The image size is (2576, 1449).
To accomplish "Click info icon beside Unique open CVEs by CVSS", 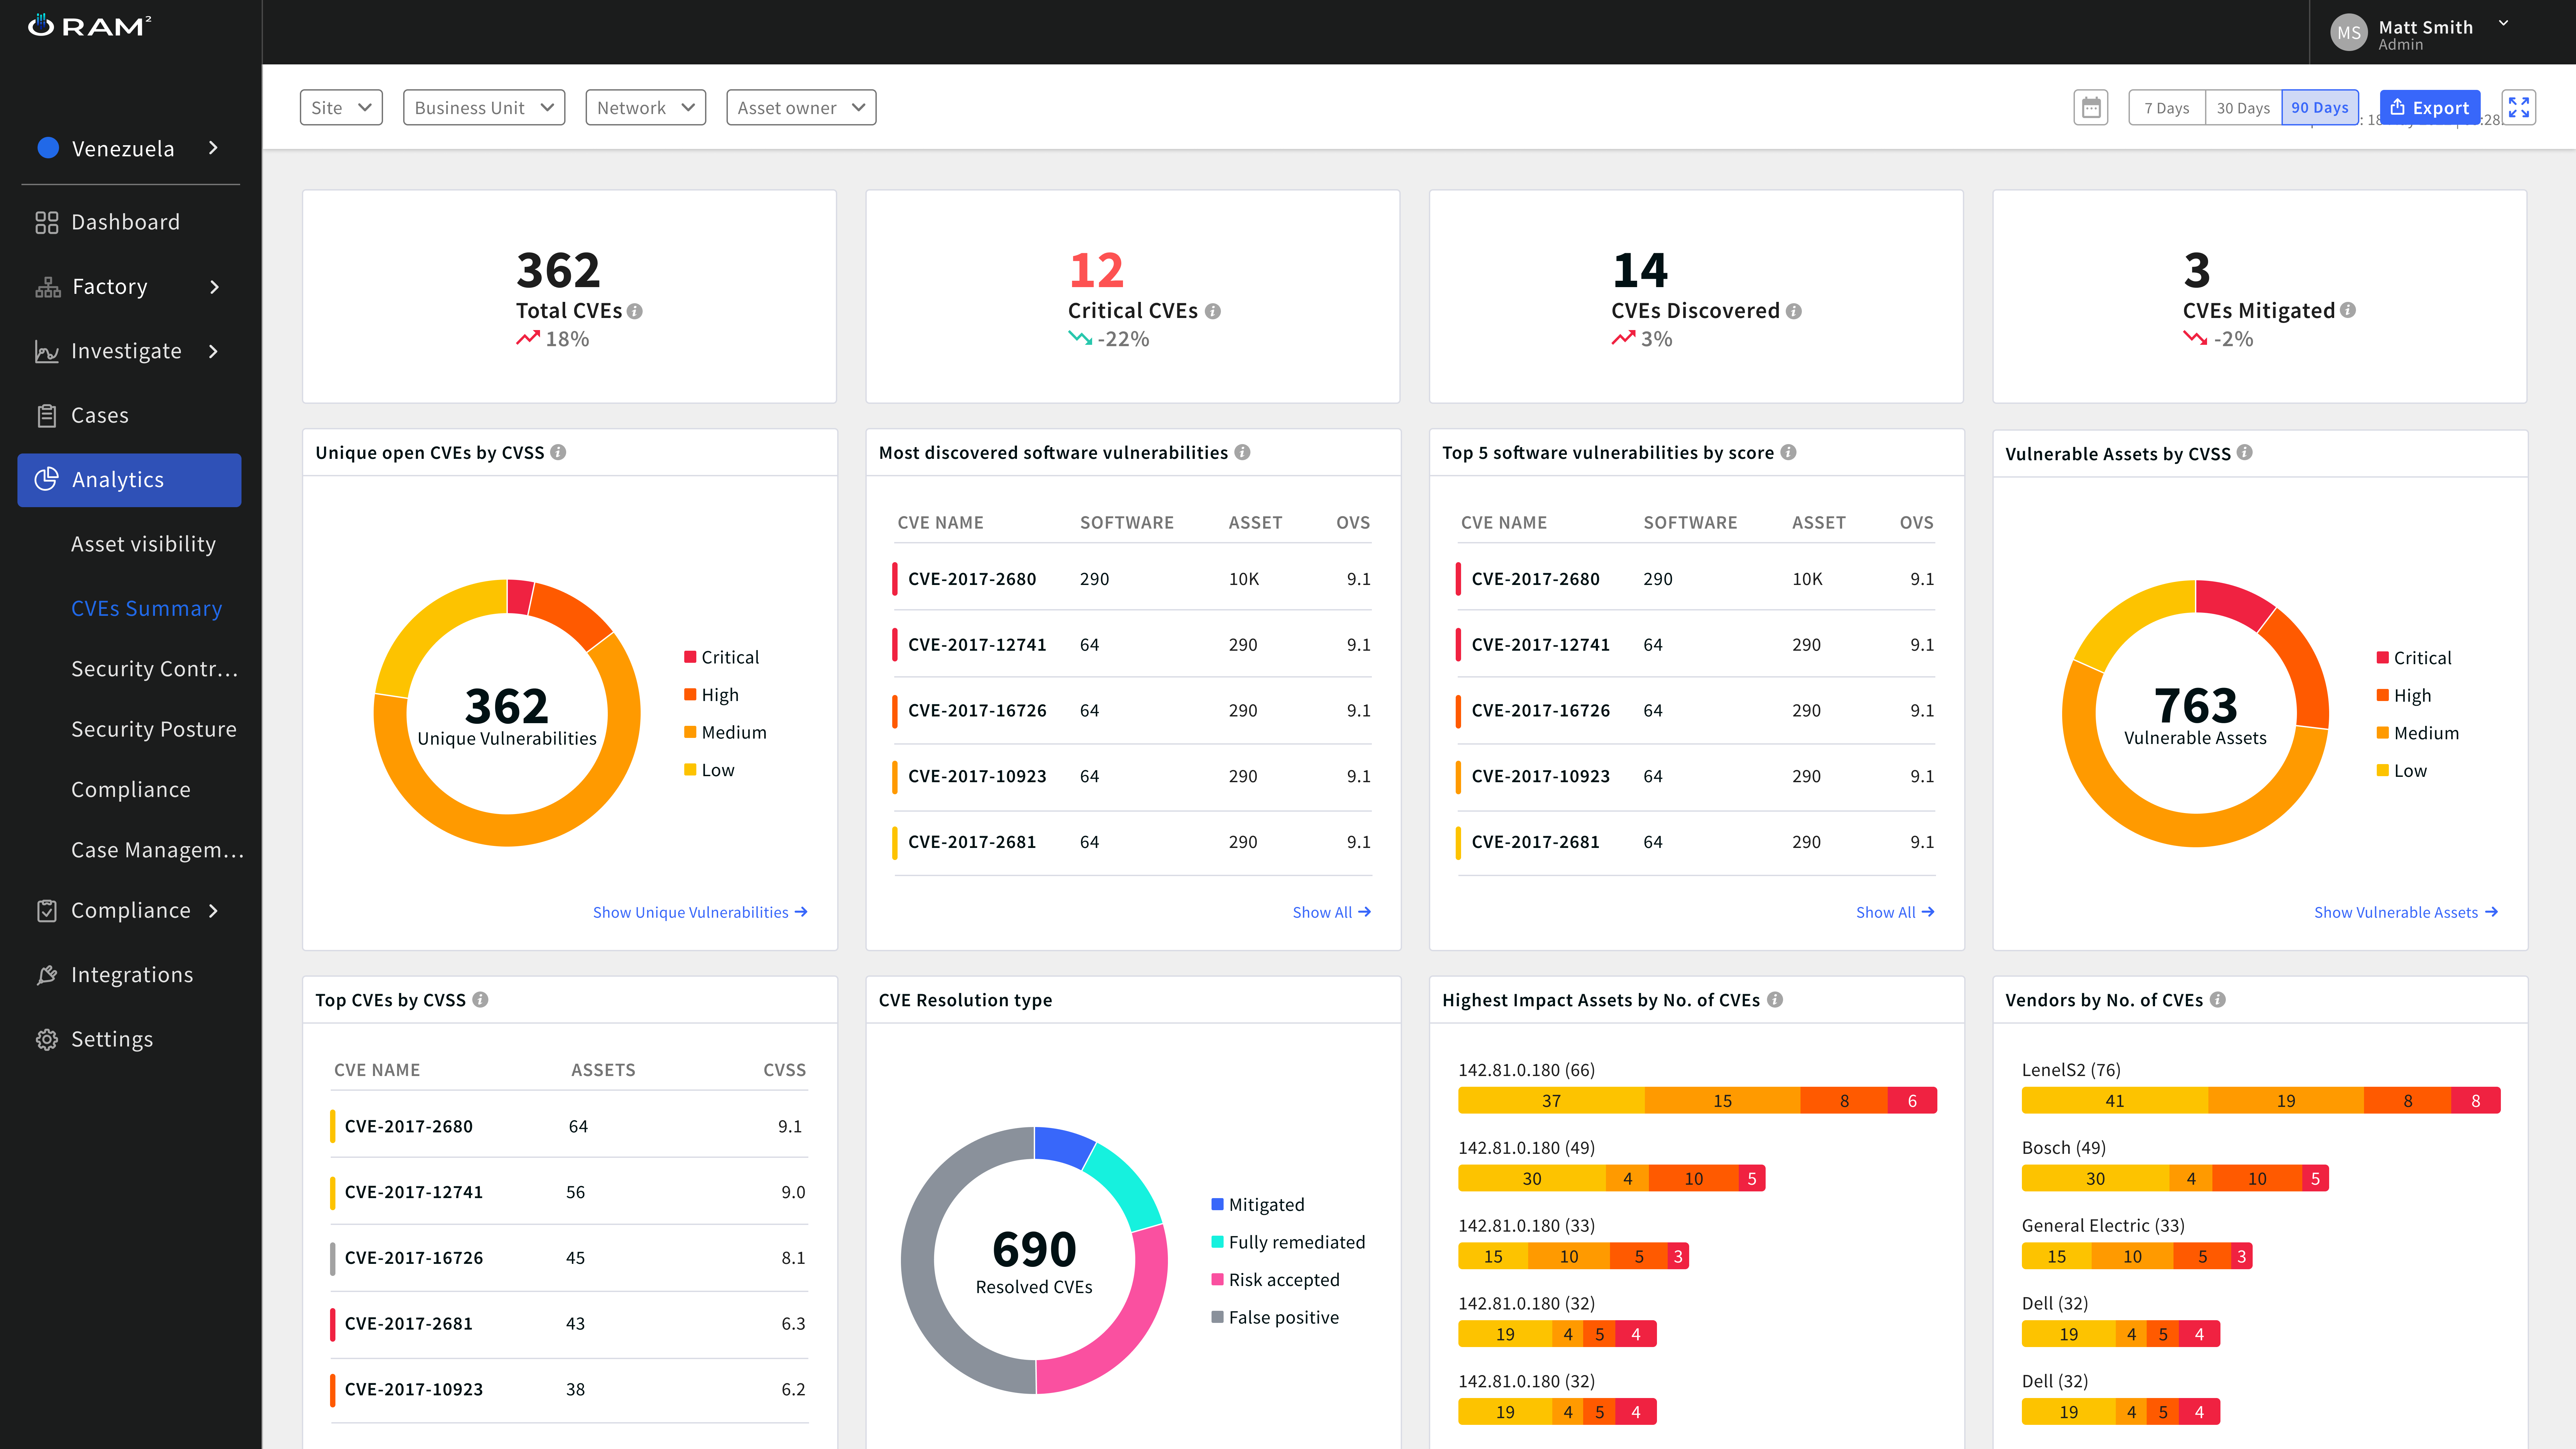I will (558, 452).
